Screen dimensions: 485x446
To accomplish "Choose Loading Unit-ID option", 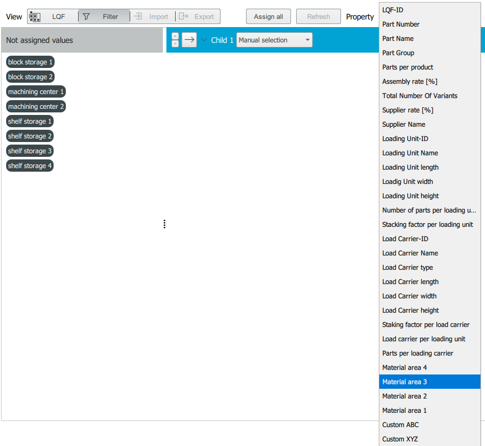I will (x=430, y=138).
